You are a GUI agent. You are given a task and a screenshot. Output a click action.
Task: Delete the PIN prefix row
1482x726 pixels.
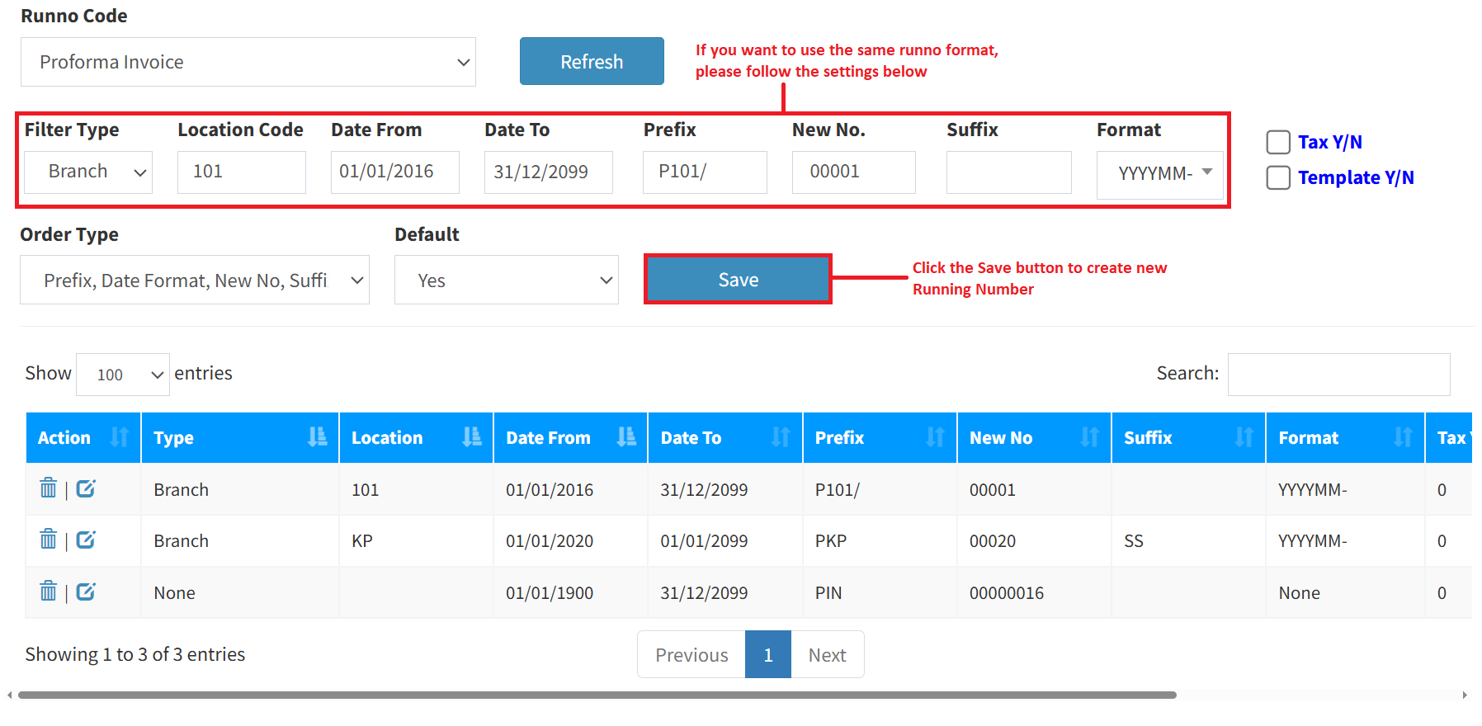tap(48, 592)
